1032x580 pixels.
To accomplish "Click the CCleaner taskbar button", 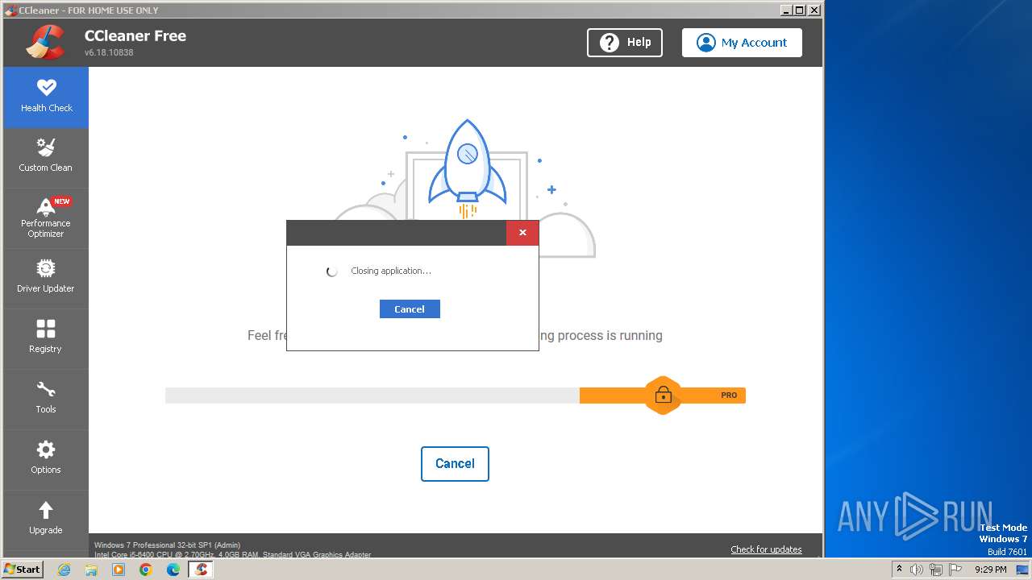I will (x=201, y=570).
